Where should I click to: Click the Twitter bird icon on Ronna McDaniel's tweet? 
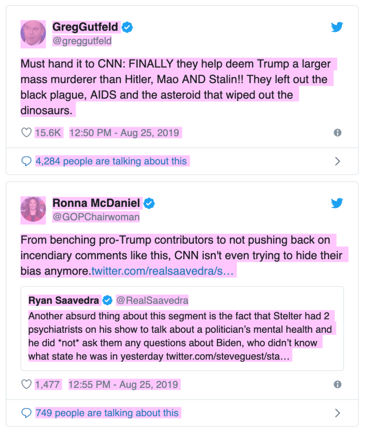click(337, 203)
